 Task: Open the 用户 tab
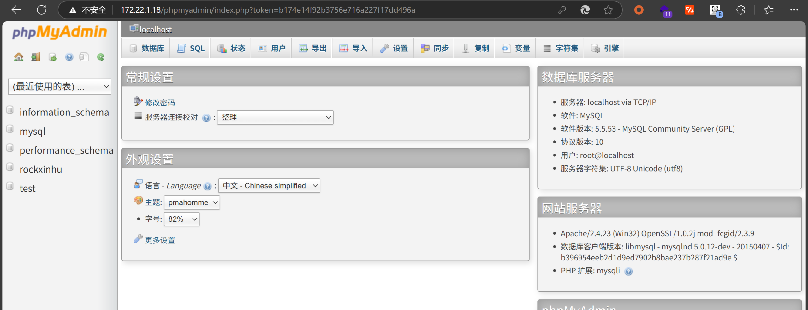(272, 48)
